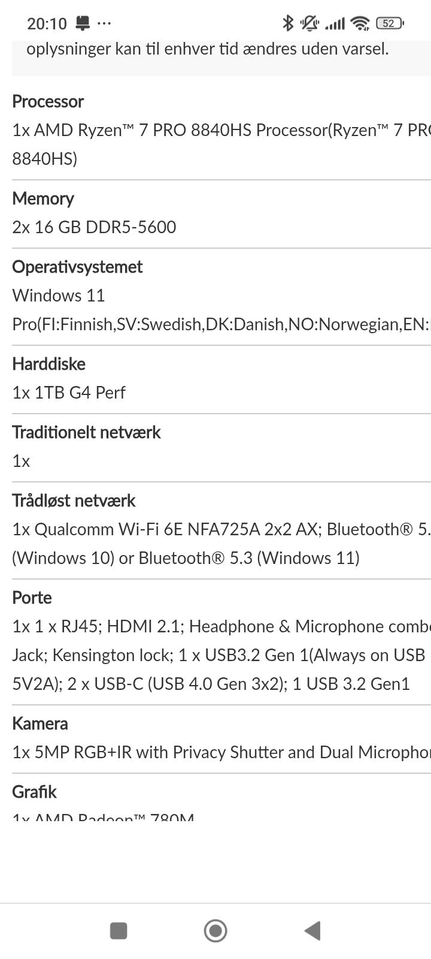
Task: Tap the Wi-Fi signal status icon
Action: 360,23
